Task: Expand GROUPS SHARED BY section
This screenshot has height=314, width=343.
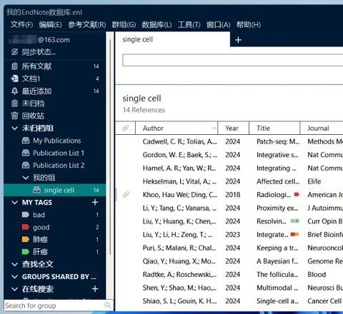Action: click(x=15, y=277)
